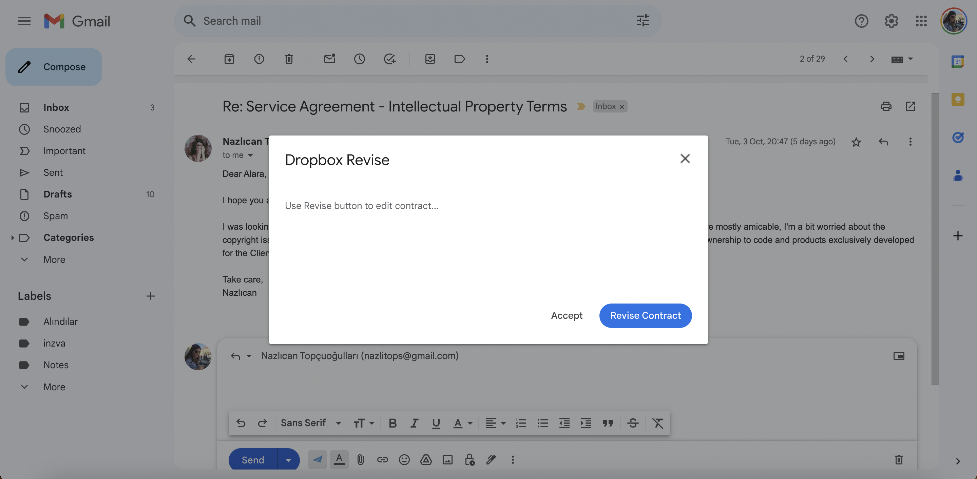Click the Insert signature pen icon

[491, 460]
